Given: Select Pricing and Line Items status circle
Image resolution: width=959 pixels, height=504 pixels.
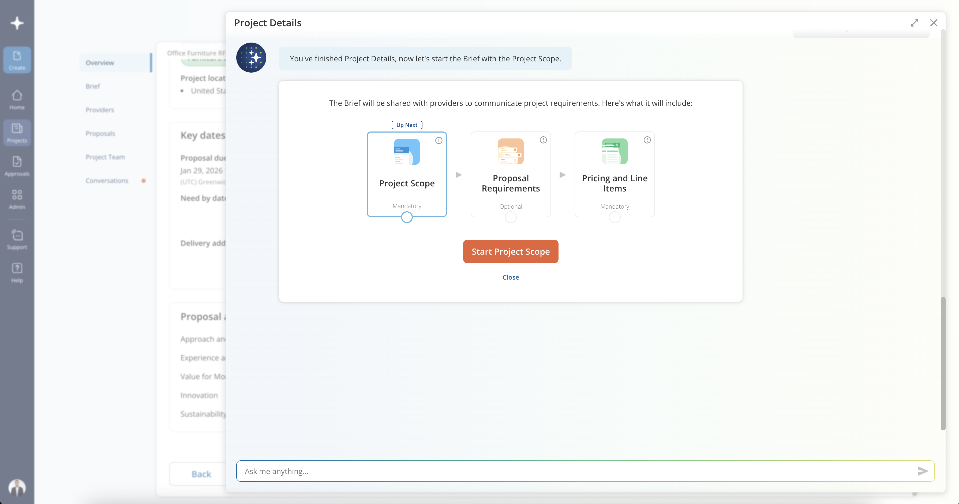Looking at the screenshot, I should point(614,217).
